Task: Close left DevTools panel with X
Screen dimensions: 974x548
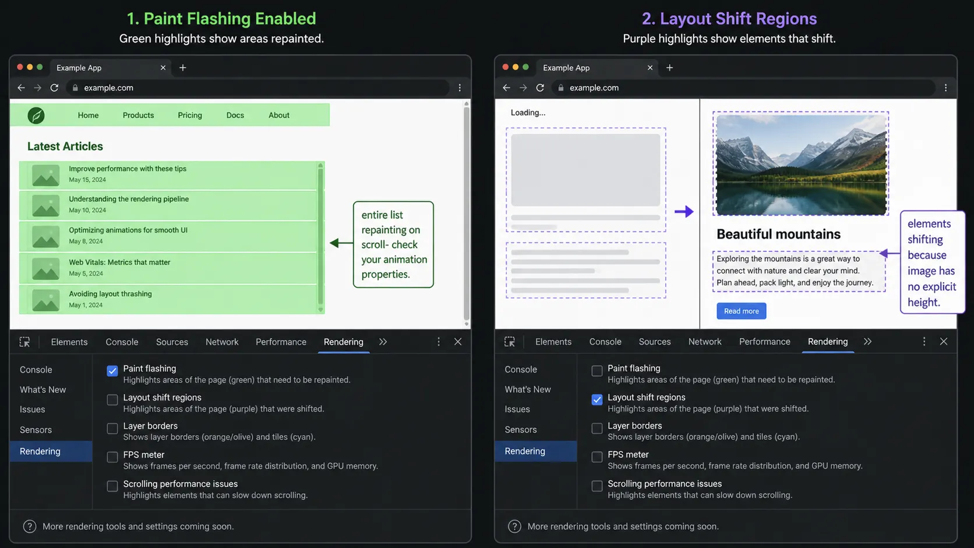Action: tap(458, 342)
